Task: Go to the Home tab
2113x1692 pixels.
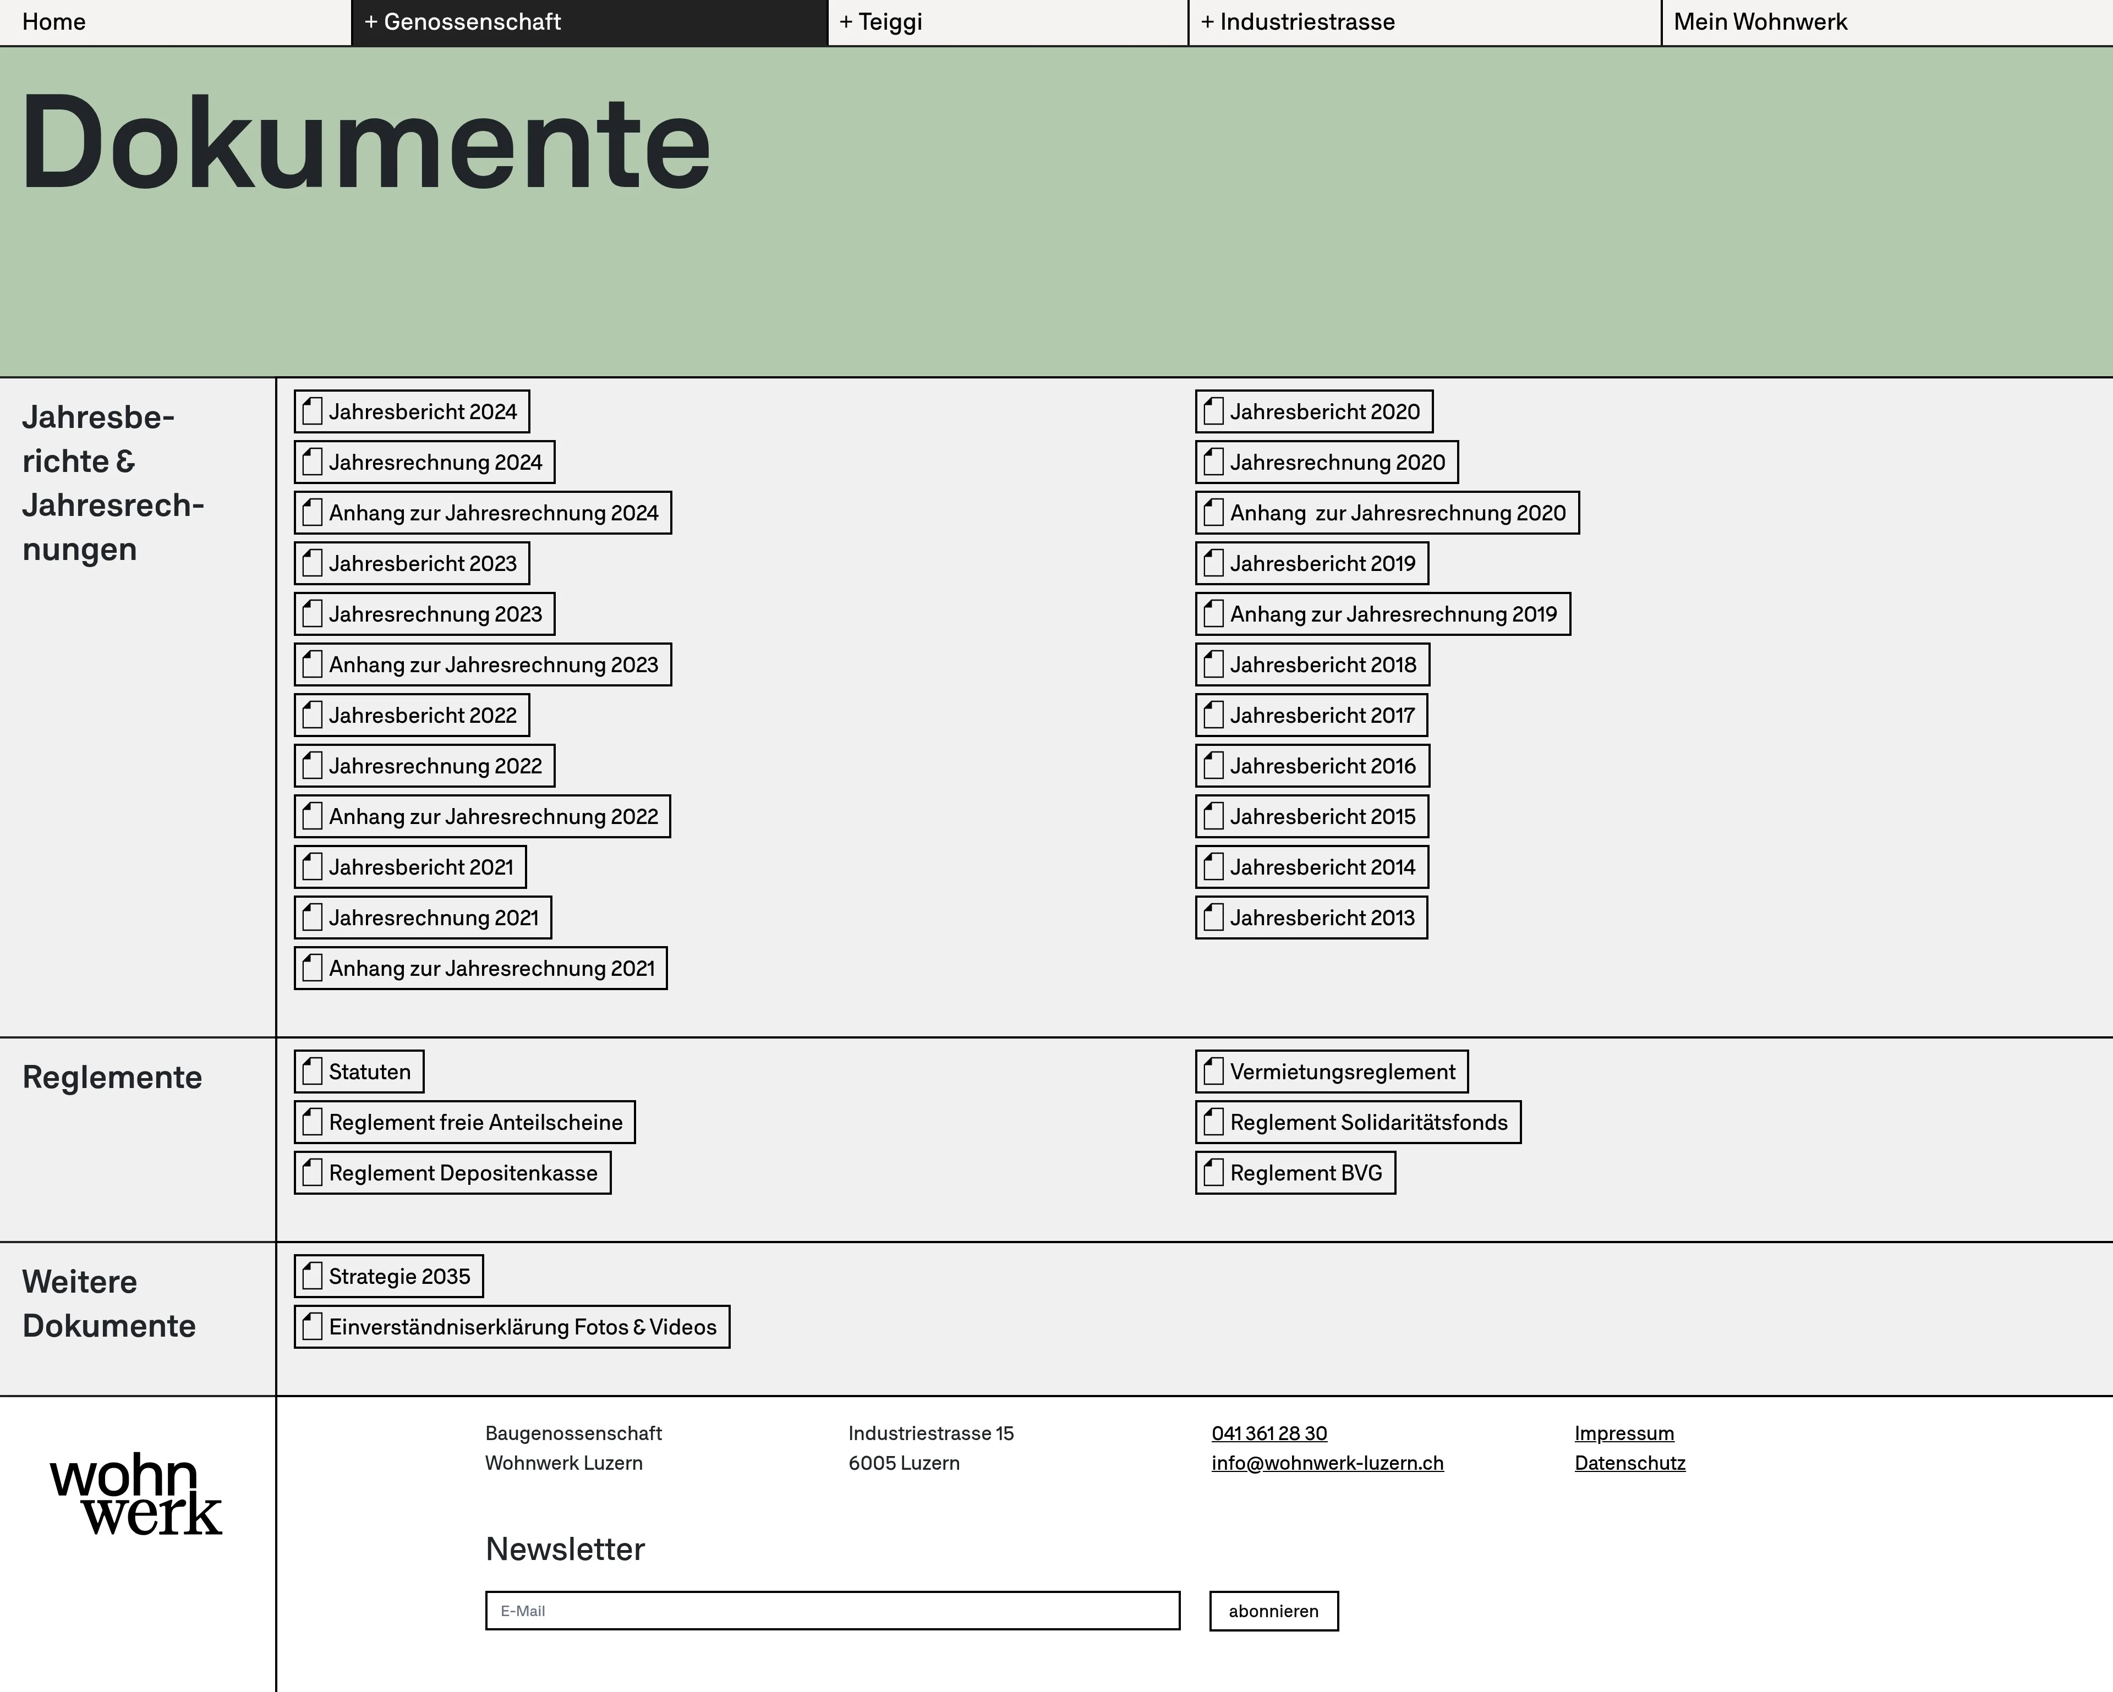Action: coord(54,21)
